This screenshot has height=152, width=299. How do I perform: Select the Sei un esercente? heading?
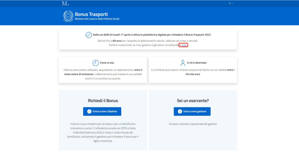point(193,100)
